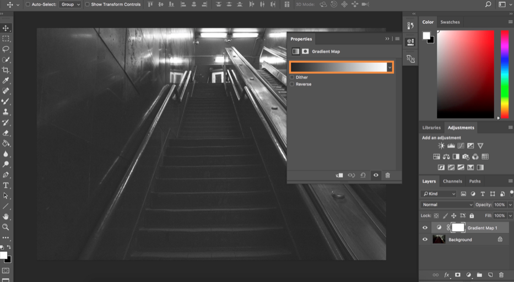Toggle lock all padlock icon
The image size is (514, 282).
[472, 215]
